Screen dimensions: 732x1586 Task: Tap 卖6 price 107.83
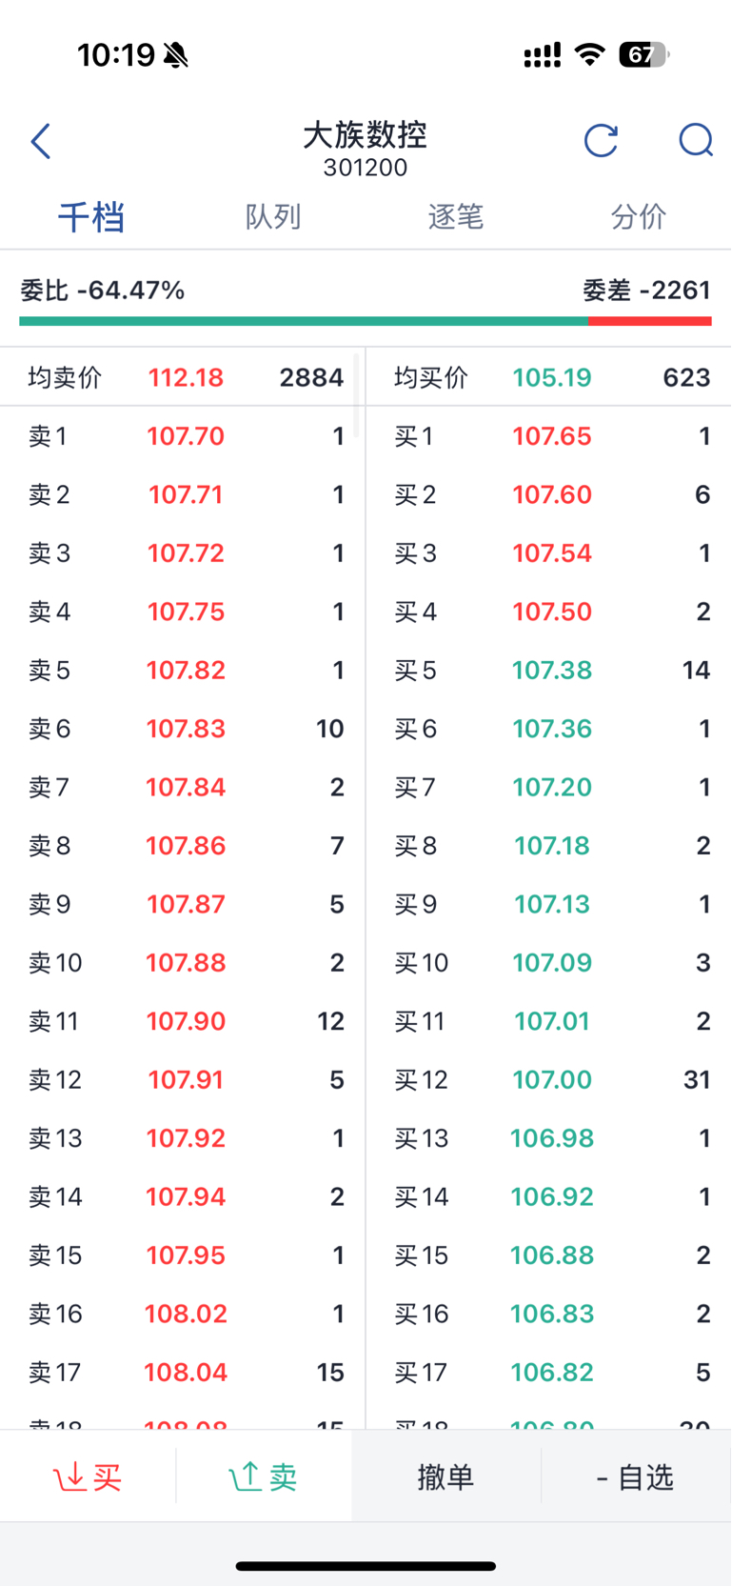pos(186,729)
